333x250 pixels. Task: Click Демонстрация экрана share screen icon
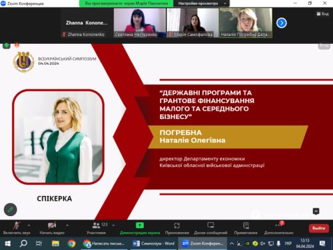[x=140, y=225]
